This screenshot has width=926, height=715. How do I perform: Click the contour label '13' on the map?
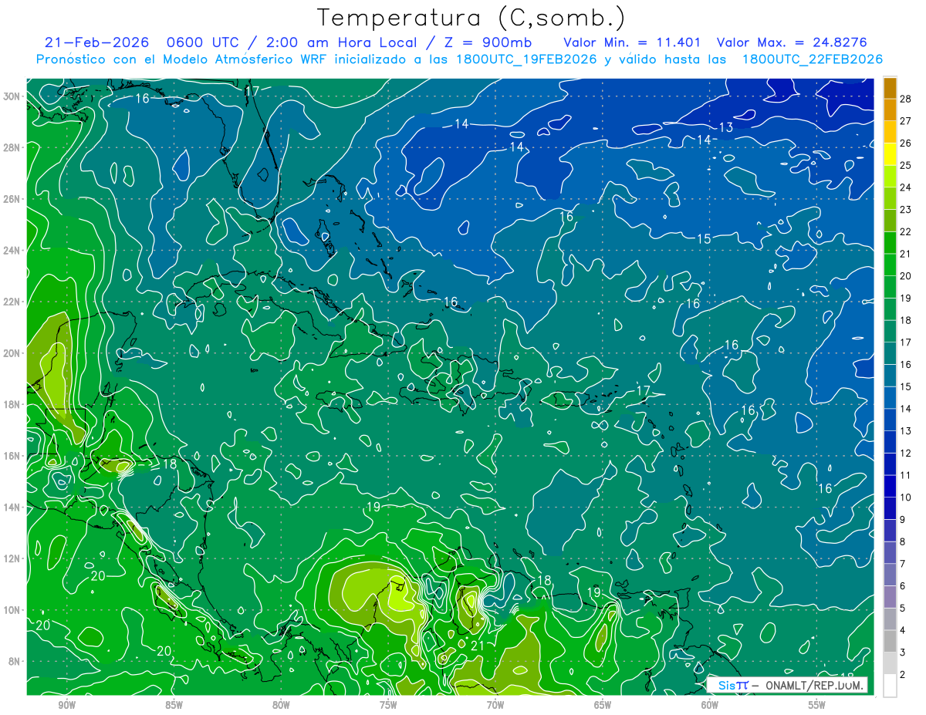[x=726, y=127]
